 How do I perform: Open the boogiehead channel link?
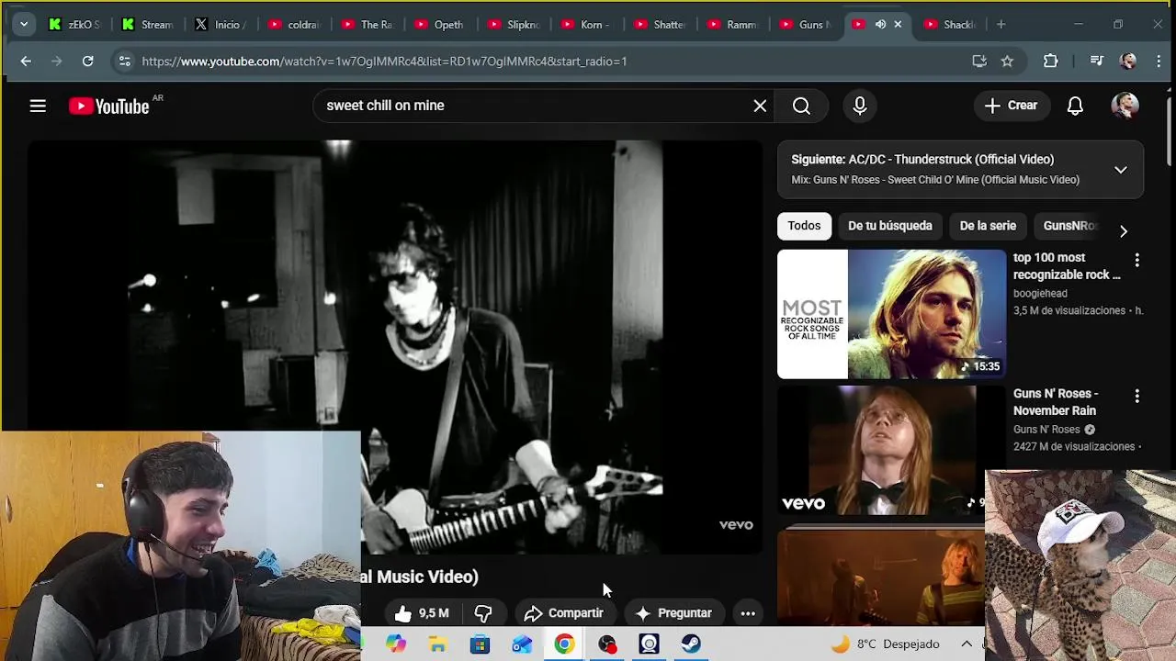point(1040,294)
